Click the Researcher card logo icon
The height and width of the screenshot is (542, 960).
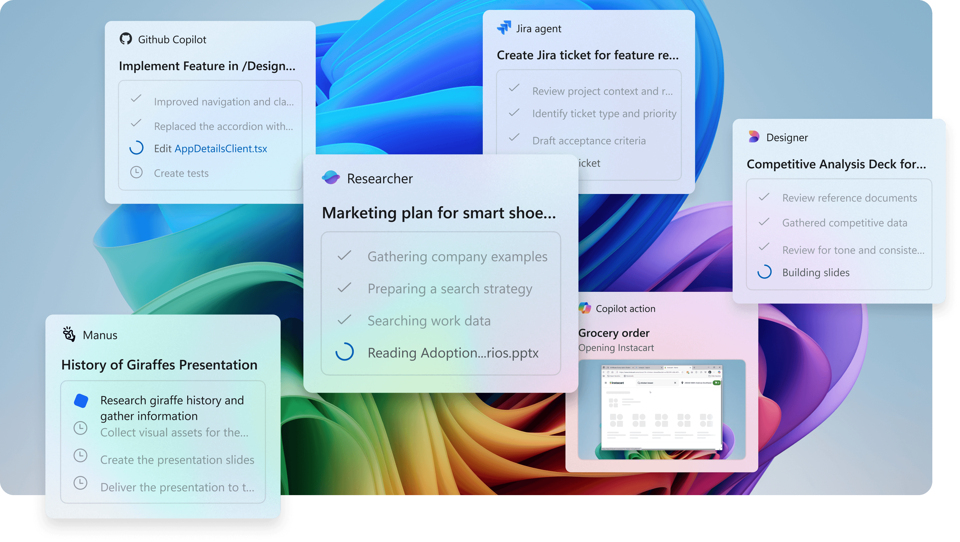[x=330, y=178]
